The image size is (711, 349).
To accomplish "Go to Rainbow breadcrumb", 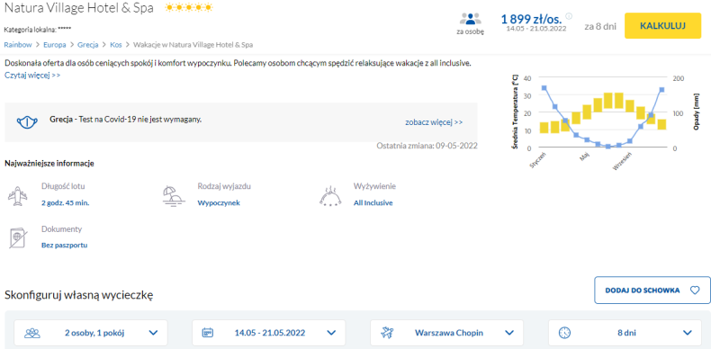I will click(x=18, y=44).
